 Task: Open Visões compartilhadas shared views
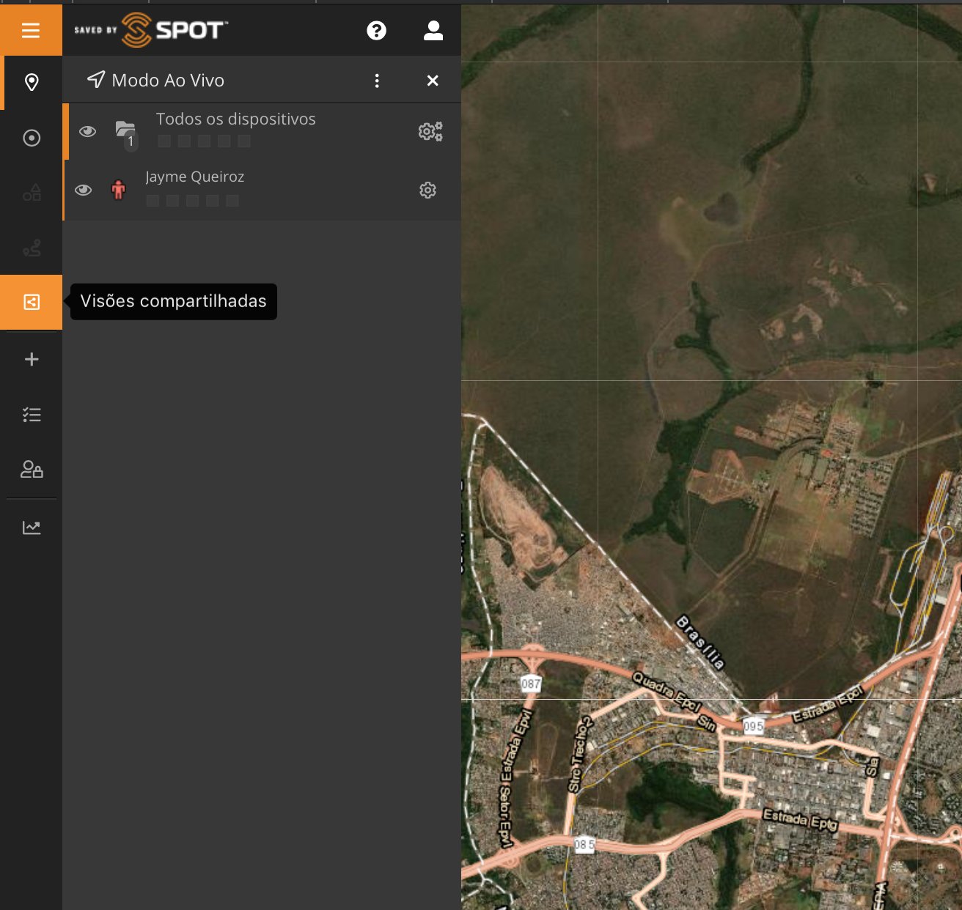pyautogui.click(x=32, y=302)
